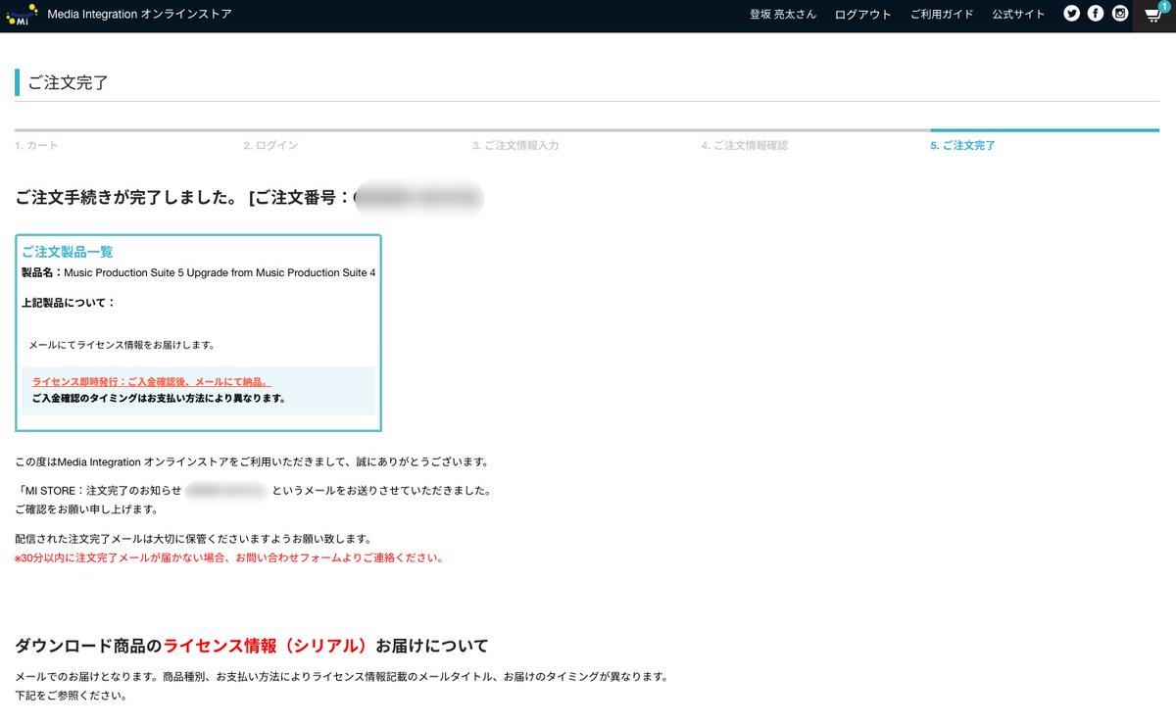
Task: Click the 「MI STORE：注文完了のお知らせ text
Action: pos(98,490)
